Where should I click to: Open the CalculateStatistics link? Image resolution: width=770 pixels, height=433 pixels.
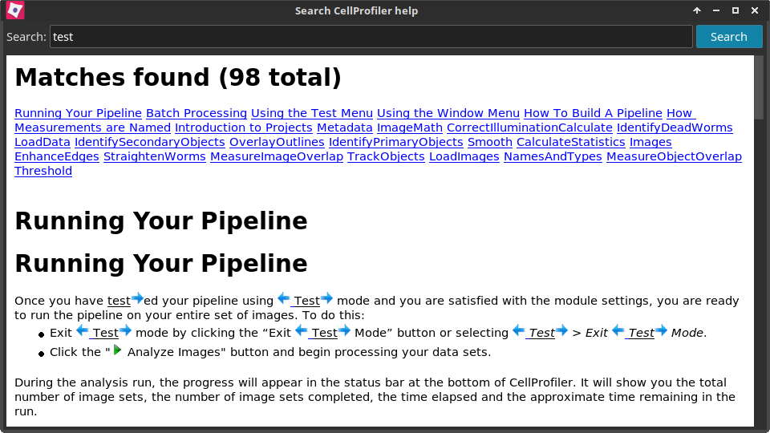point(570,142)
